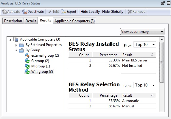
Task: Click the greyed Edit label
Action: pyautogui.click(x=56, y=12)
